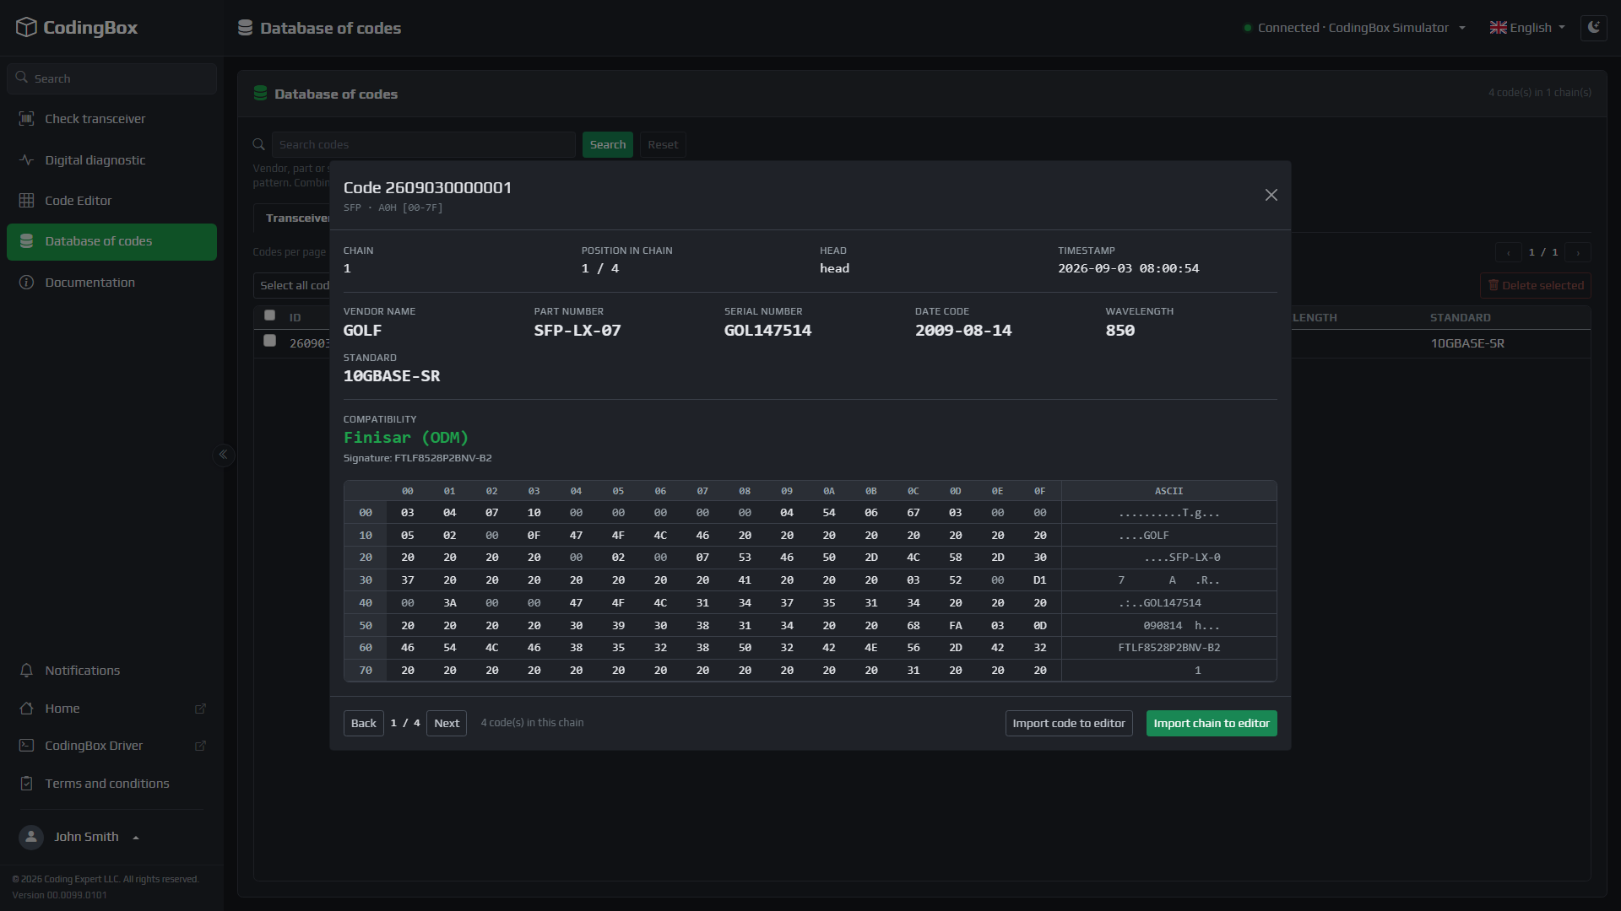Collapse the sidebar with the double-chevron button
Screen dimensions: 1621x911
223,455
